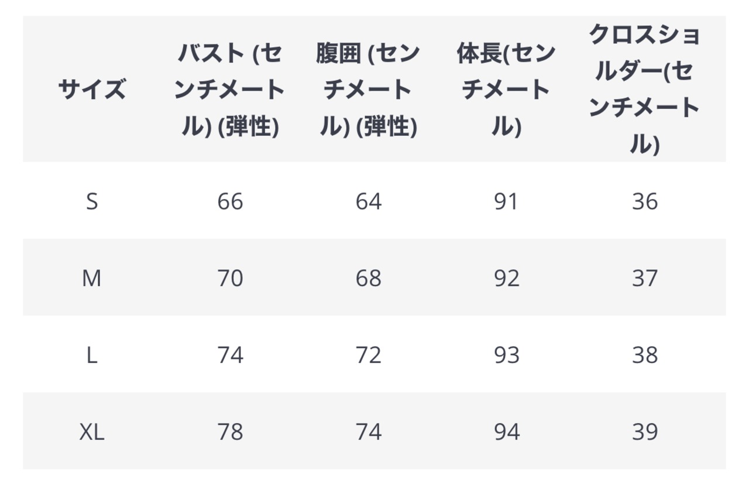Select waist value 74 in XL row

click(x=369, y=432)
